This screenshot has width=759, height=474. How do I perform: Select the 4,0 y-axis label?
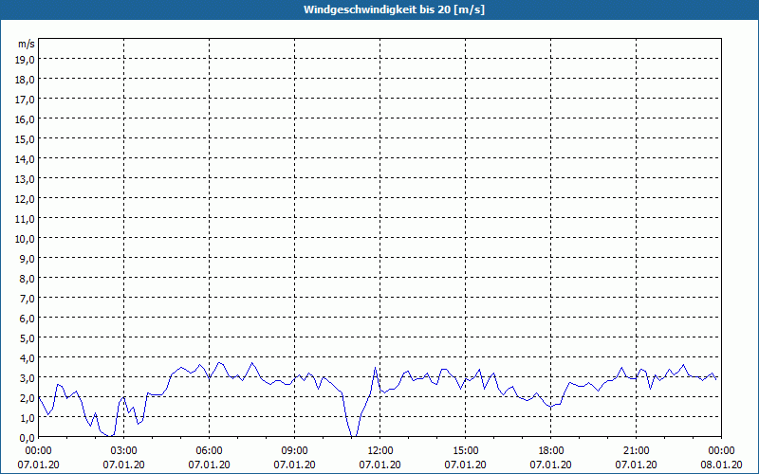pos(27,358)
